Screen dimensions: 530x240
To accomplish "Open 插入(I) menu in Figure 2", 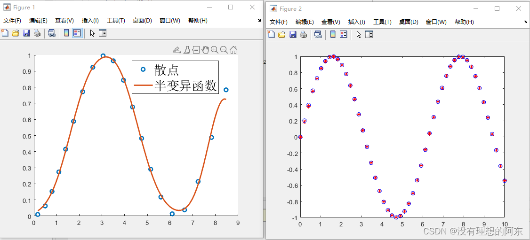I will coord(357,22).
